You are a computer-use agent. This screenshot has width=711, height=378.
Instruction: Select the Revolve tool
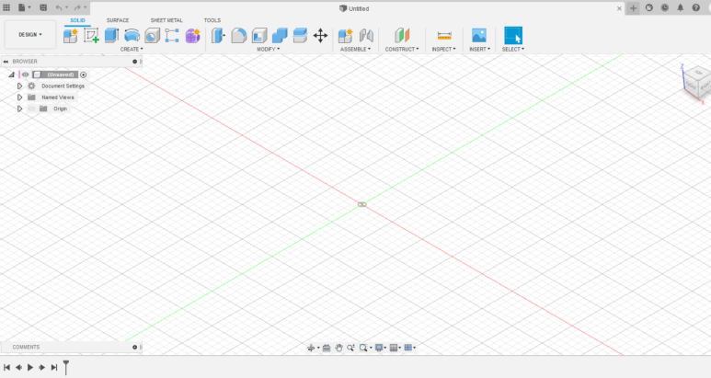coord(132,36)
